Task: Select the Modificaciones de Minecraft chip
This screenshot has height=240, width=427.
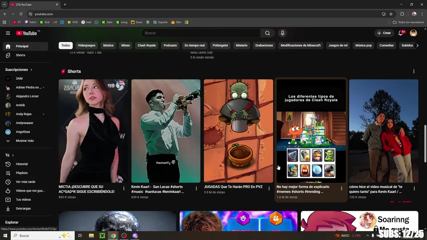Action: [301, 45]
